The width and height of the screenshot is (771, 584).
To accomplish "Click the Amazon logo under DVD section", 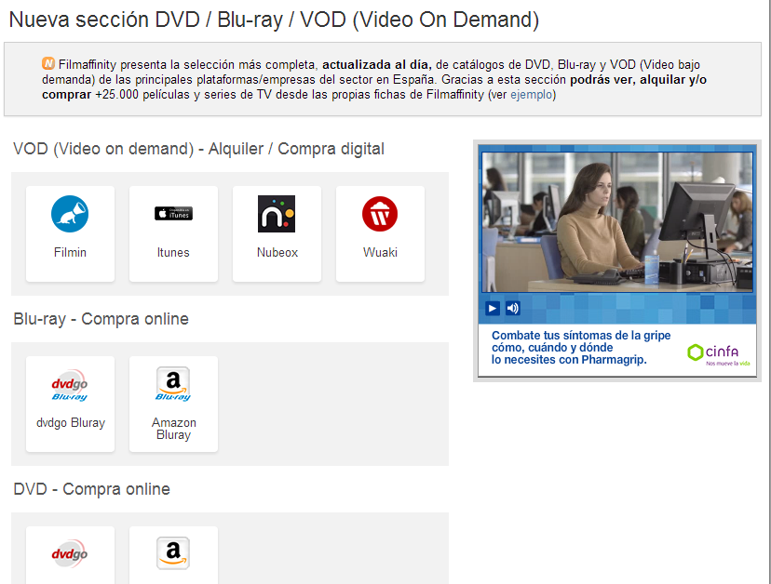I will (173, 553).
